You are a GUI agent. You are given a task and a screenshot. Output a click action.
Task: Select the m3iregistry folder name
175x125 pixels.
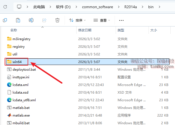(x=21, y=39)
